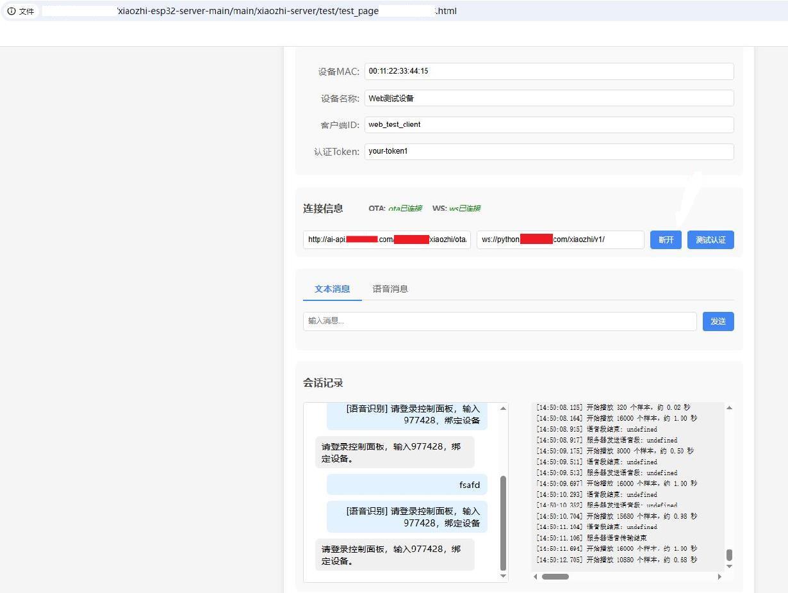Click the log panel scroll-up arrow
This screenshot has height=593, width=788.
pyautogui.click(x=728, y=407)
